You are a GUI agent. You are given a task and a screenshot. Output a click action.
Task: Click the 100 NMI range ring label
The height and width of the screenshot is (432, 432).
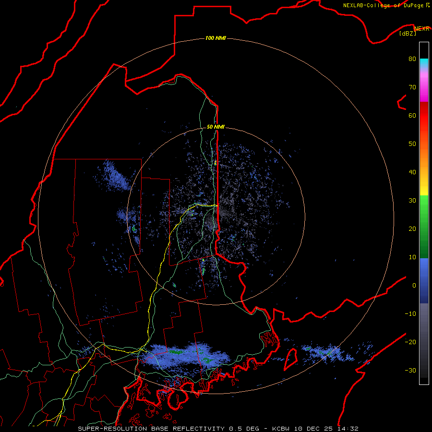tap(216, 38)
